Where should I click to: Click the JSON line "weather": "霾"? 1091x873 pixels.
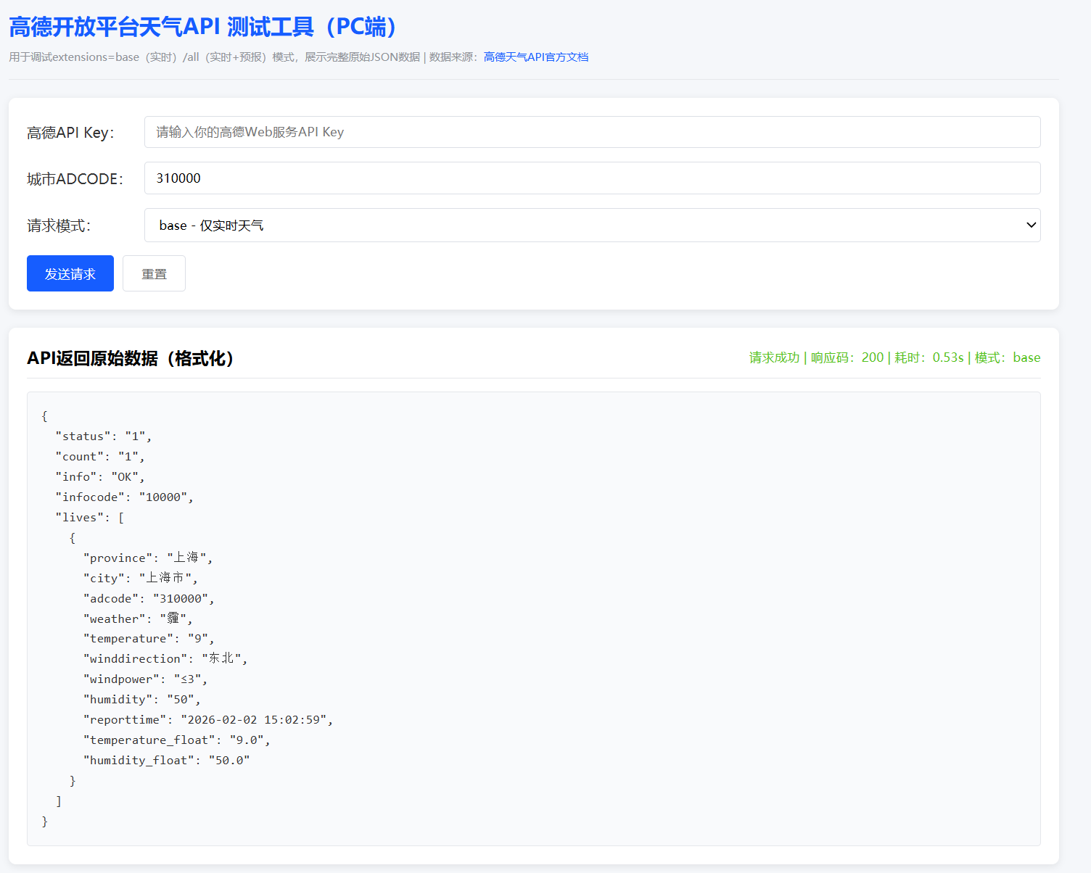click(138, 618)
